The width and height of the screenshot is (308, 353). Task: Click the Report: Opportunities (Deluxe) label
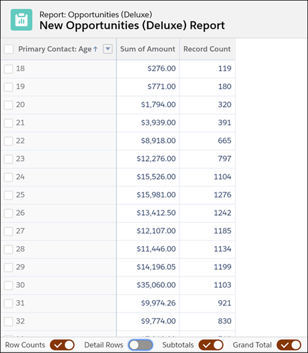(x=95, y=14)
